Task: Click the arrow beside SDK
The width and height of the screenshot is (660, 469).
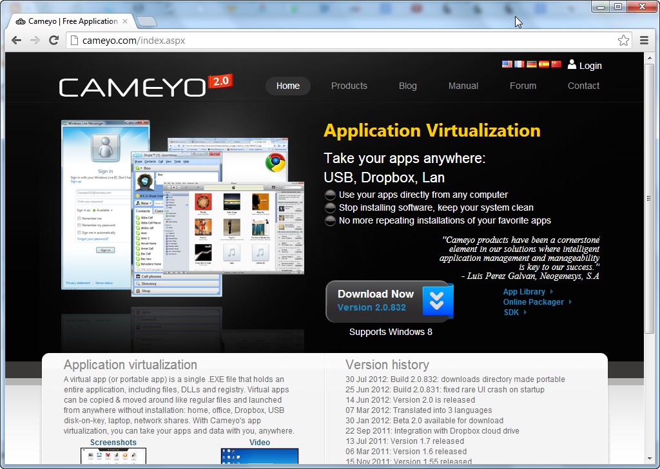Action: (525, 312)
